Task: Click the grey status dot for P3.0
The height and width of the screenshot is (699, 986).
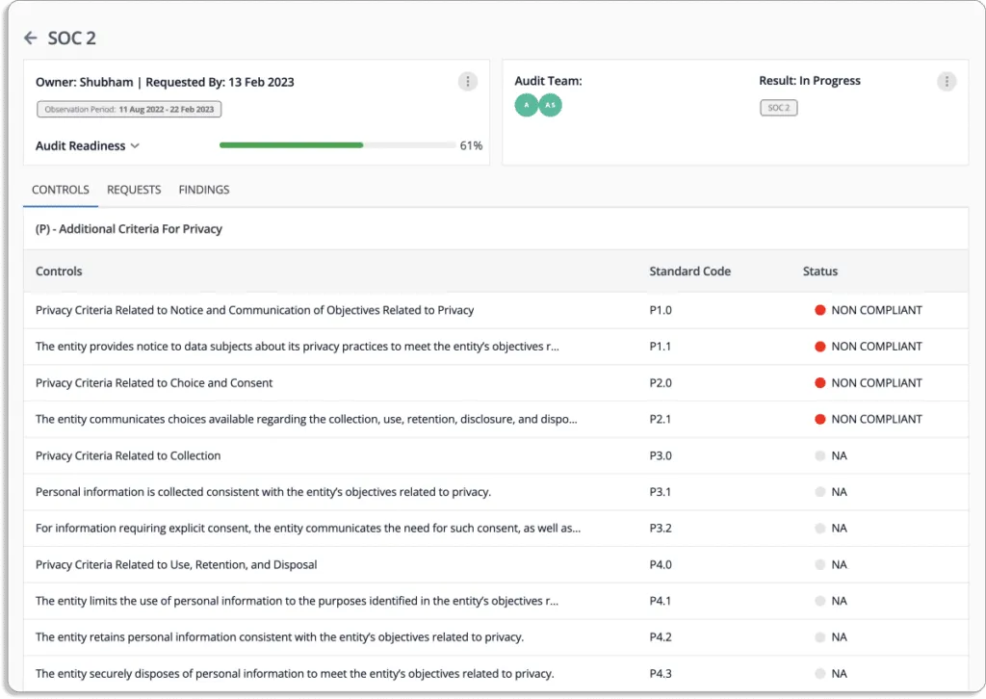Action: pos(820,455)
